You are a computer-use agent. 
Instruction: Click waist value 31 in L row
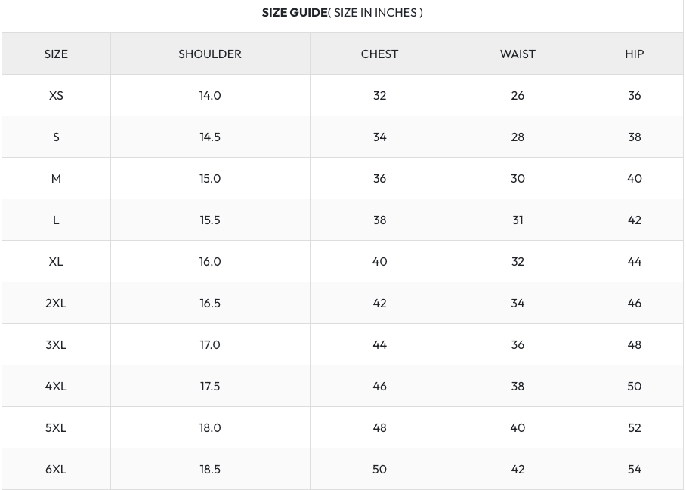[x=518, y=220]
